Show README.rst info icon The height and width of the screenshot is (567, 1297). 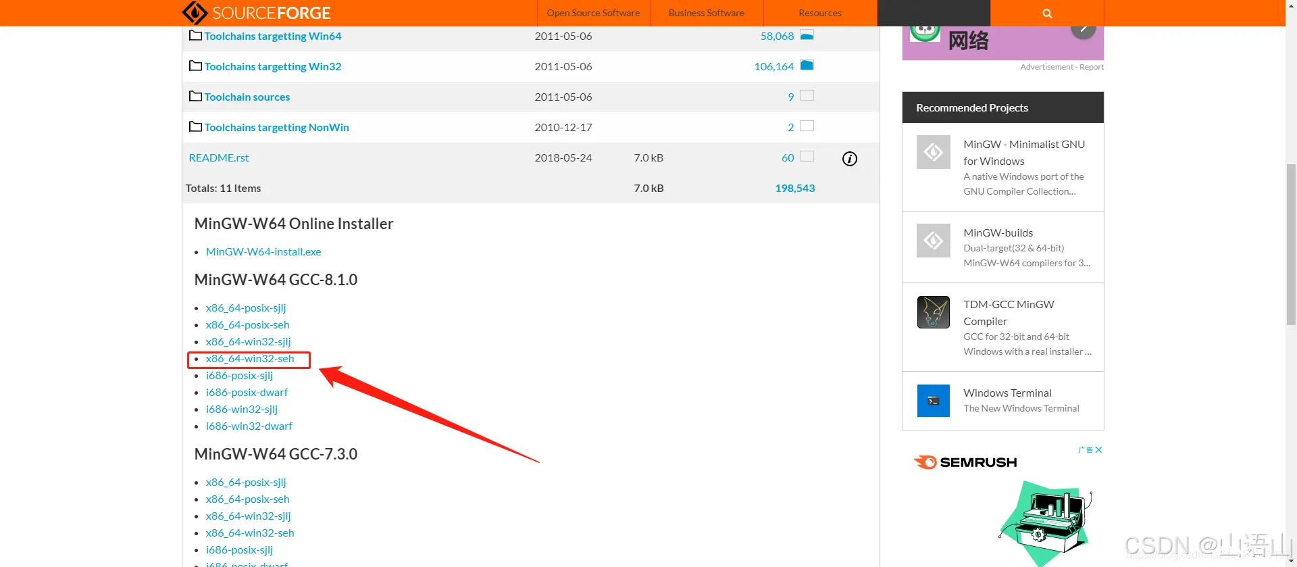click(x=850, y=158)
